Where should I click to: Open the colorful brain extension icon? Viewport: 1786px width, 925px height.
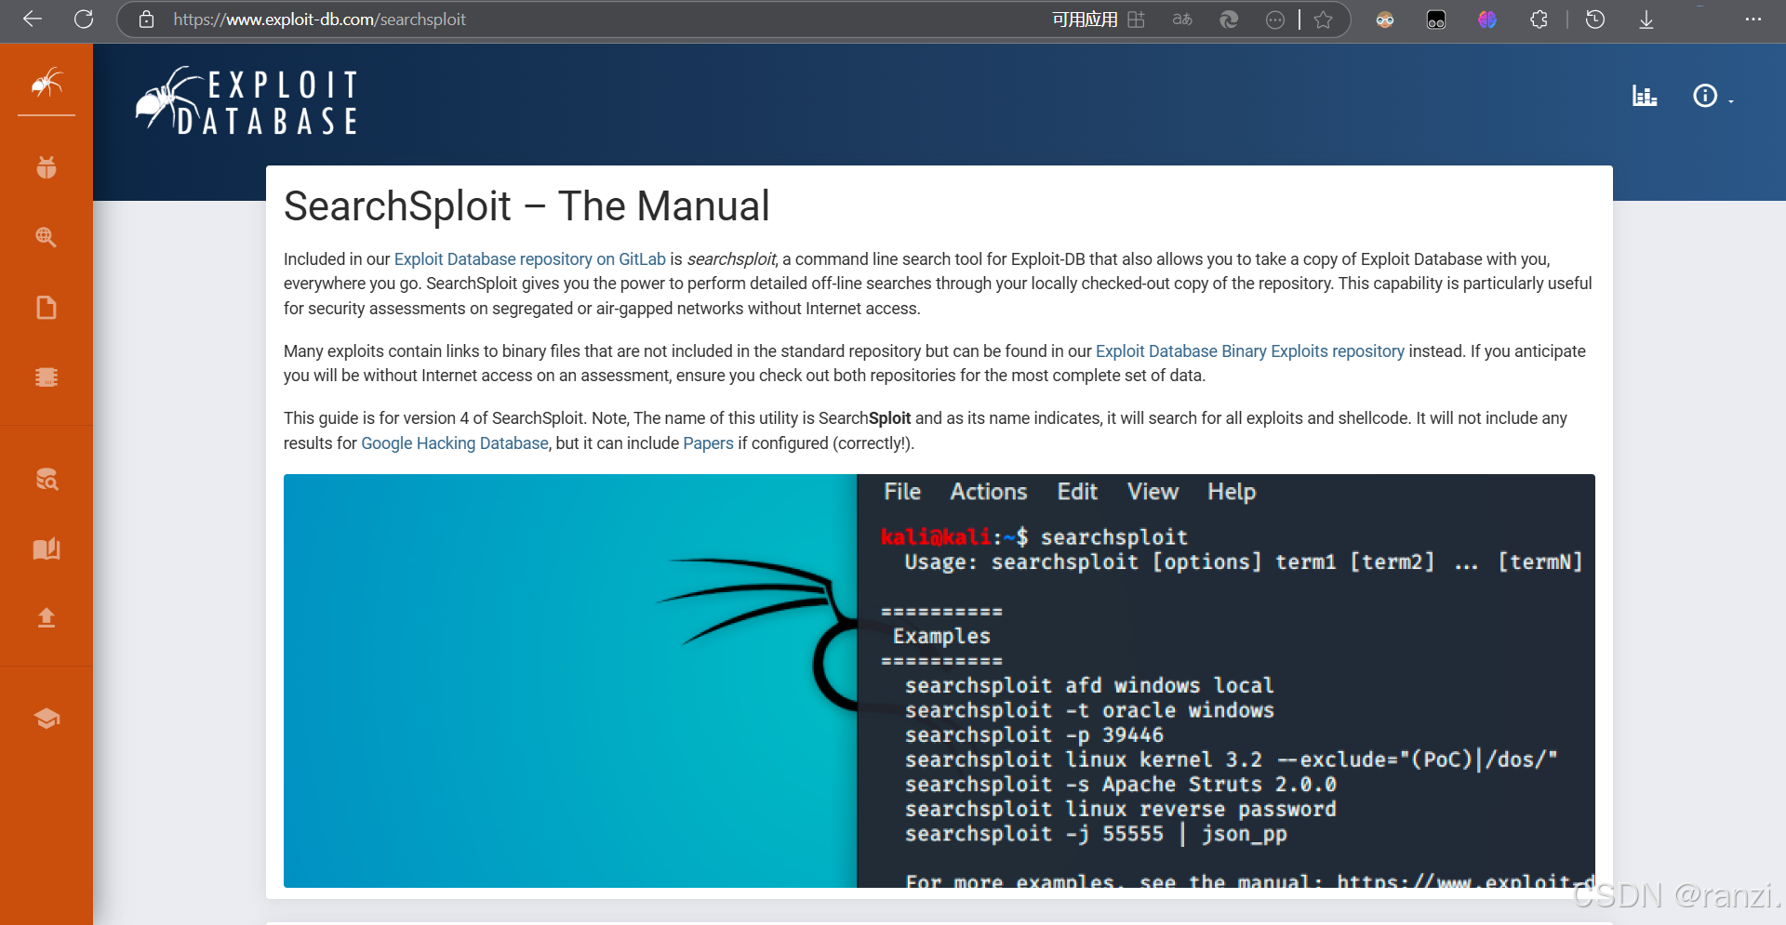click(1487, 20)
